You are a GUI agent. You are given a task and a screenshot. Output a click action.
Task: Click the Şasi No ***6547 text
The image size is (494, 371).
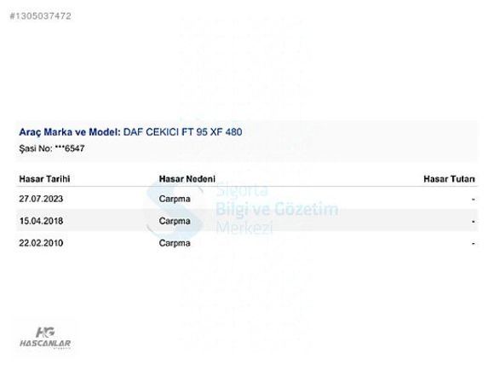point(52,148)
